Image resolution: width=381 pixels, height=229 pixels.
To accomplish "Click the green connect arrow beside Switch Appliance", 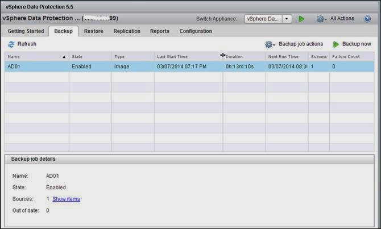I will tap(301, 19).
